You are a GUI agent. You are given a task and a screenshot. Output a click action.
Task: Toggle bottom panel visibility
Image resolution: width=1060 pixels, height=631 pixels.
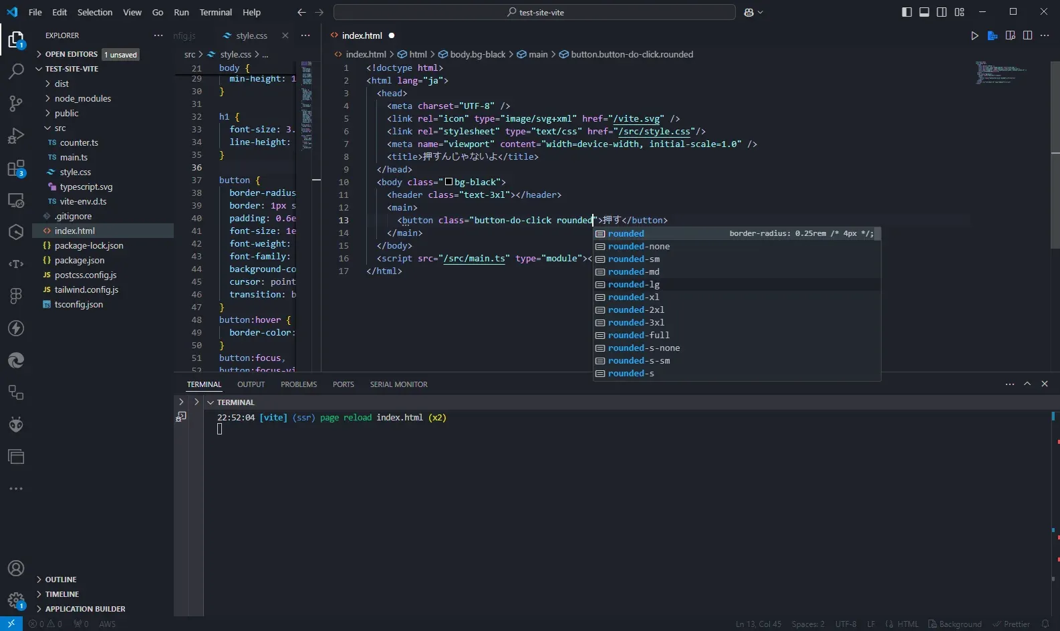[924, 12]
